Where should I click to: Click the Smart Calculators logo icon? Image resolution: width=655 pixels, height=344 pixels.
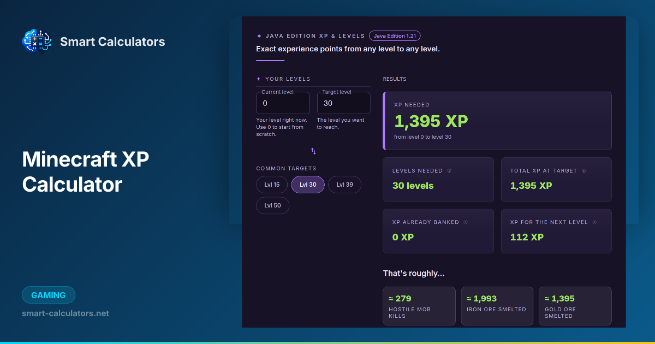pos(37,41)
